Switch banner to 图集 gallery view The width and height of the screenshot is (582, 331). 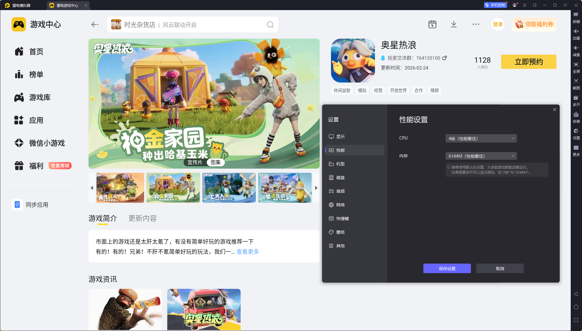tap(216, 162)
